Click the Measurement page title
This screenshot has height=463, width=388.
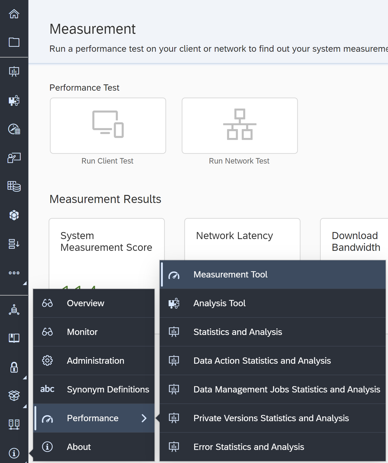click(93, 29)
